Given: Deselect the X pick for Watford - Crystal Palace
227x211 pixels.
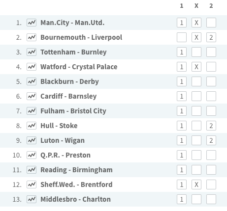Looking at the screenshot, I should (196, 67).
